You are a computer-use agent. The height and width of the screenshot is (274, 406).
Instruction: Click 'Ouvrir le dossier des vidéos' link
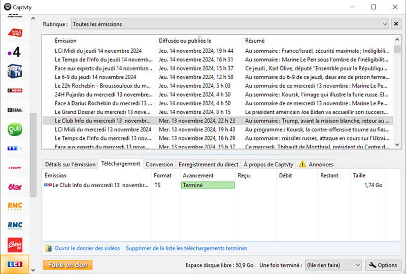(x=87, y=248)
